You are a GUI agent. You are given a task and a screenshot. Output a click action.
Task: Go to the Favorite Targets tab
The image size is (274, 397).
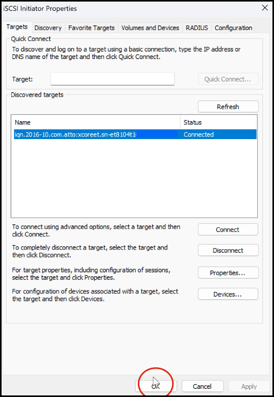tap(91, 28)
